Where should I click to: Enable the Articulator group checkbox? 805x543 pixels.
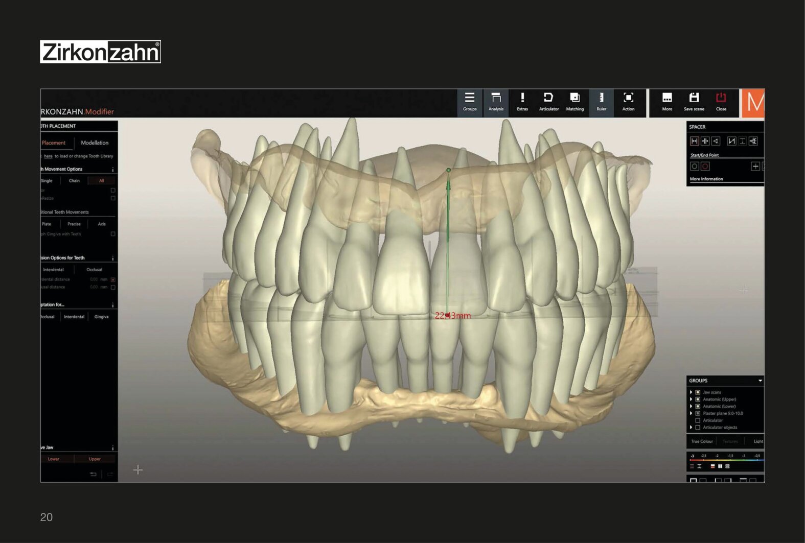tap(698, 420)
